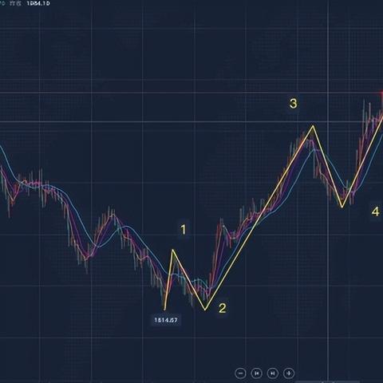Step chart forward with next-bar button
The image size is (383, 383).
pos(273,373)
